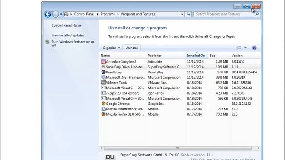285x160 pixels.
Task: Select Microsoft .NET Framewo... entry
Action: (126, 77)
